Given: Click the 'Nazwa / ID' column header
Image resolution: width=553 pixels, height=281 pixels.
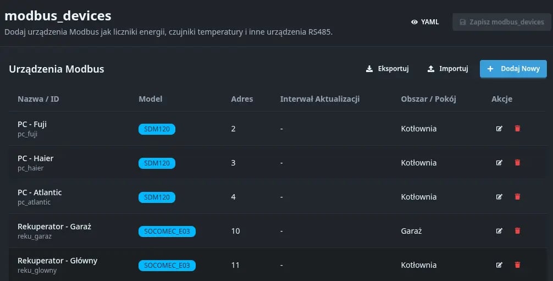Looking at the screenshot, I should tap(38, 99).
